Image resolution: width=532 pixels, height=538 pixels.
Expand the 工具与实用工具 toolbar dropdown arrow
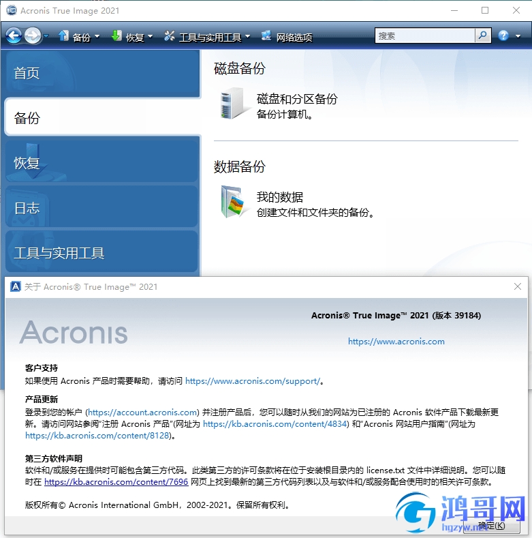247,36
